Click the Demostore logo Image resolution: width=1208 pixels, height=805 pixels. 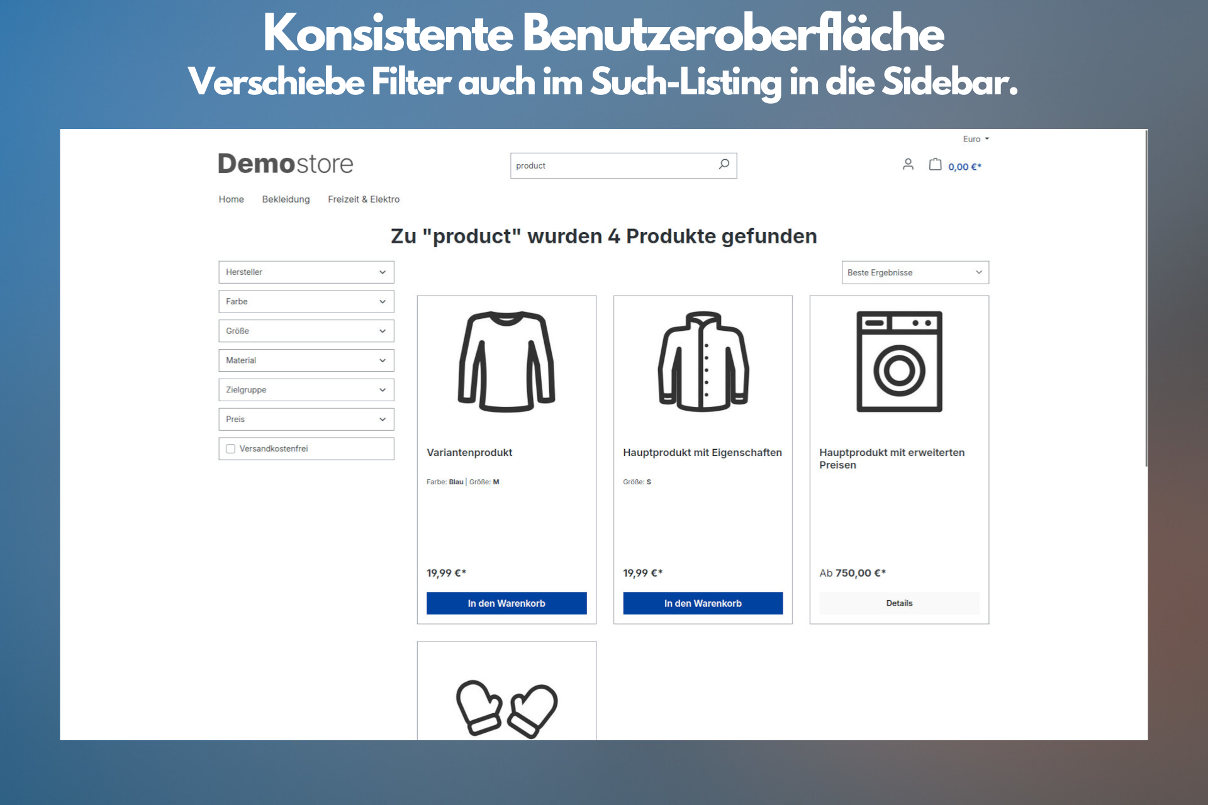pyautogui.click(x=286, y=164)
